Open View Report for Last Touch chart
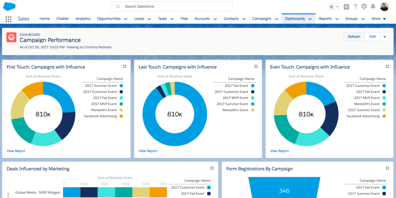Image resolution: width=396 pixels, height=198 pixels. 148,151
